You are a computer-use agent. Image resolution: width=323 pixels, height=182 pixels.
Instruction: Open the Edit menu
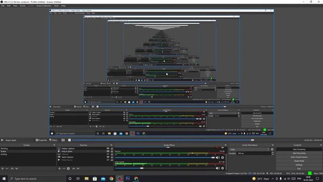coord(9,6)
